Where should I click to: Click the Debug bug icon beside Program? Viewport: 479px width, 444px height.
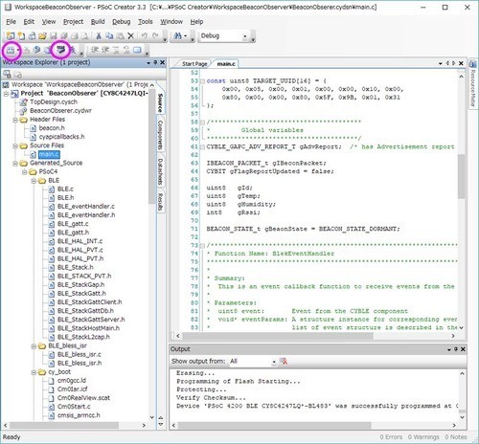click(x=72, y=50)
